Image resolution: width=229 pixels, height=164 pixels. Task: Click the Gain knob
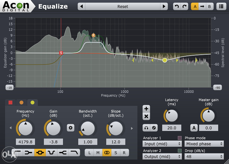53,128
